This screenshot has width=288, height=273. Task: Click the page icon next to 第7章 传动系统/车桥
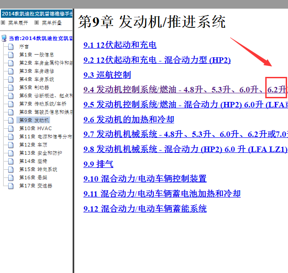click(11, 104)
